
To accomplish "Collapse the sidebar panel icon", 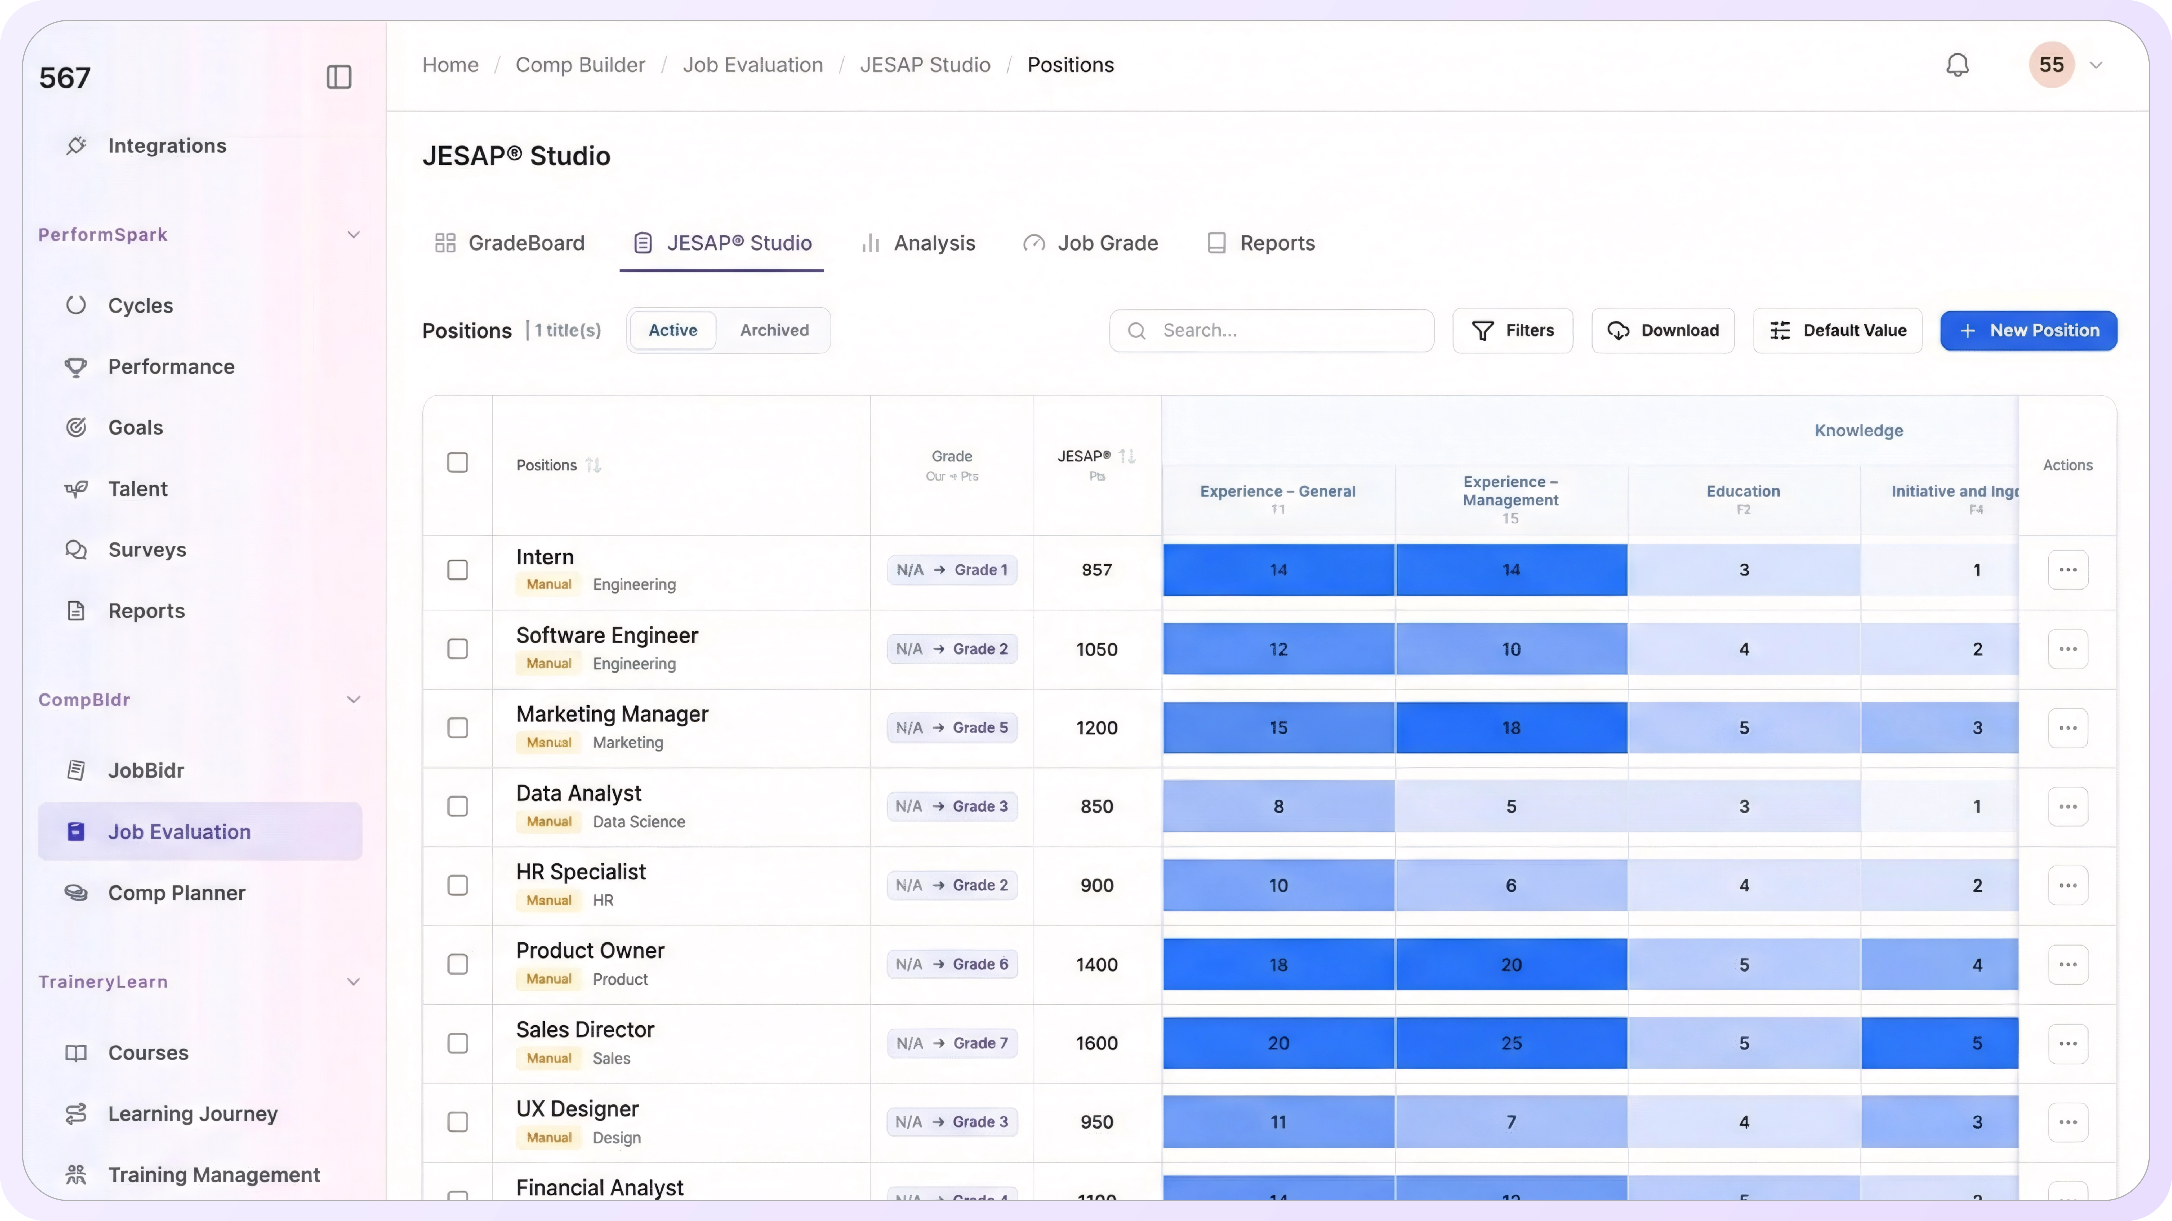I will pyautogui.click(x=339, y=77).
